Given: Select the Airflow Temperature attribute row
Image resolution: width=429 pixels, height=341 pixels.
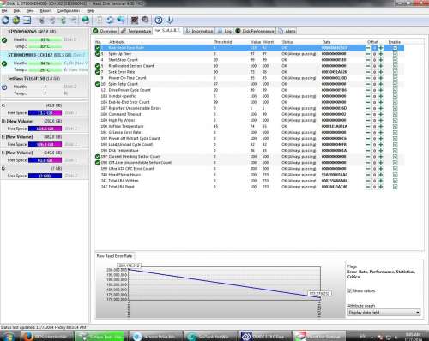Looking at the screenshot, I should click(x=250, y=126).
